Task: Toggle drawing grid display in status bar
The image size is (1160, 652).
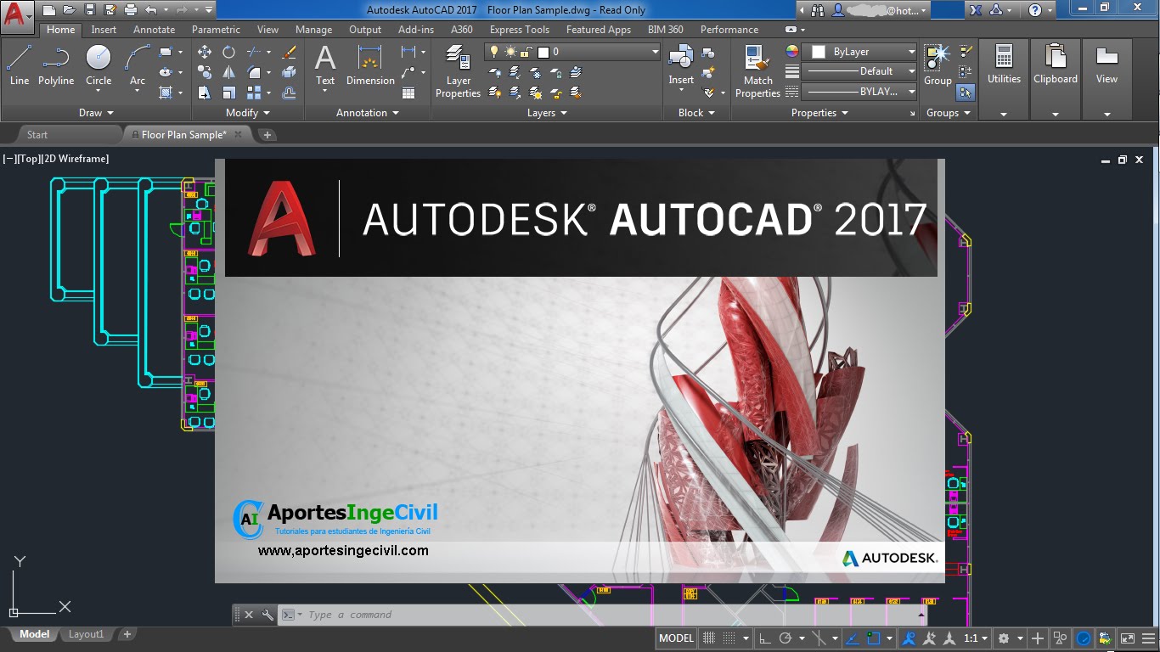Action: [x=708, y=638]
